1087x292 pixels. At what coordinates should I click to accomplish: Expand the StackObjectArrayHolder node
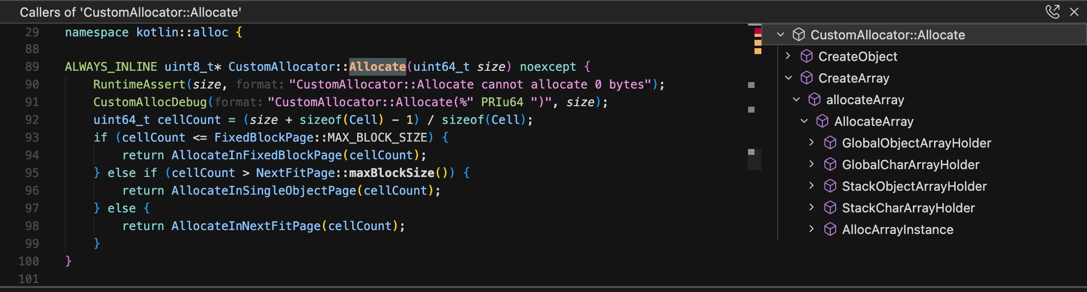click(812, 186)
